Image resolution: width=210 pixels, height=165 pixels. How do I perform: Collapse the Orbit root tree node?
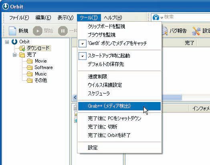coord(7,42)
